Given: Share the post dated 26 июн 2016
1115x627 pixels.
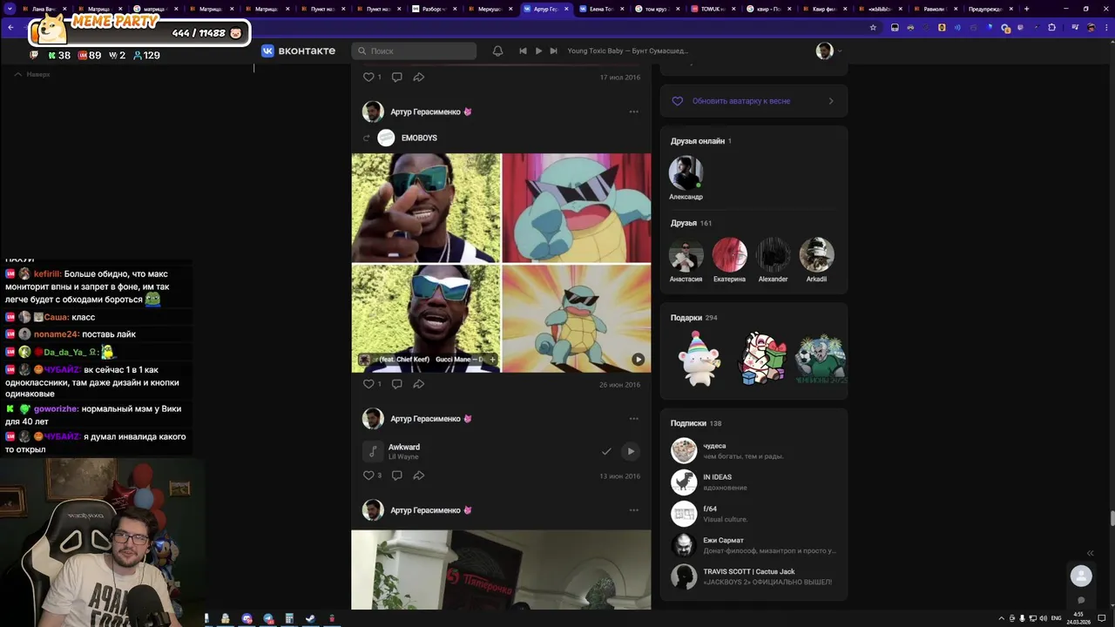Looking at the screenshot, I should pyautogui.click(x=419, y=384).
